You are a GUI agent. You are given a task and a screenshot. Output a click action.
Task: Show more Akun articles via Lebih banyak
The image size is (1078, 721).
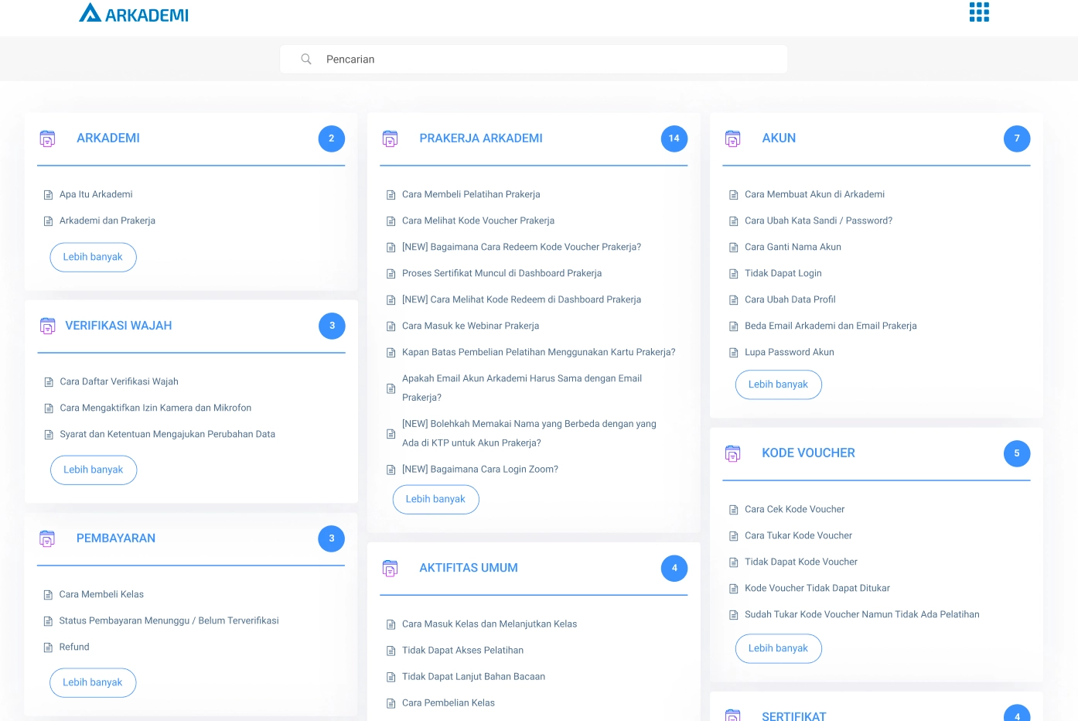pyautogui.click(x=778, y=384)
